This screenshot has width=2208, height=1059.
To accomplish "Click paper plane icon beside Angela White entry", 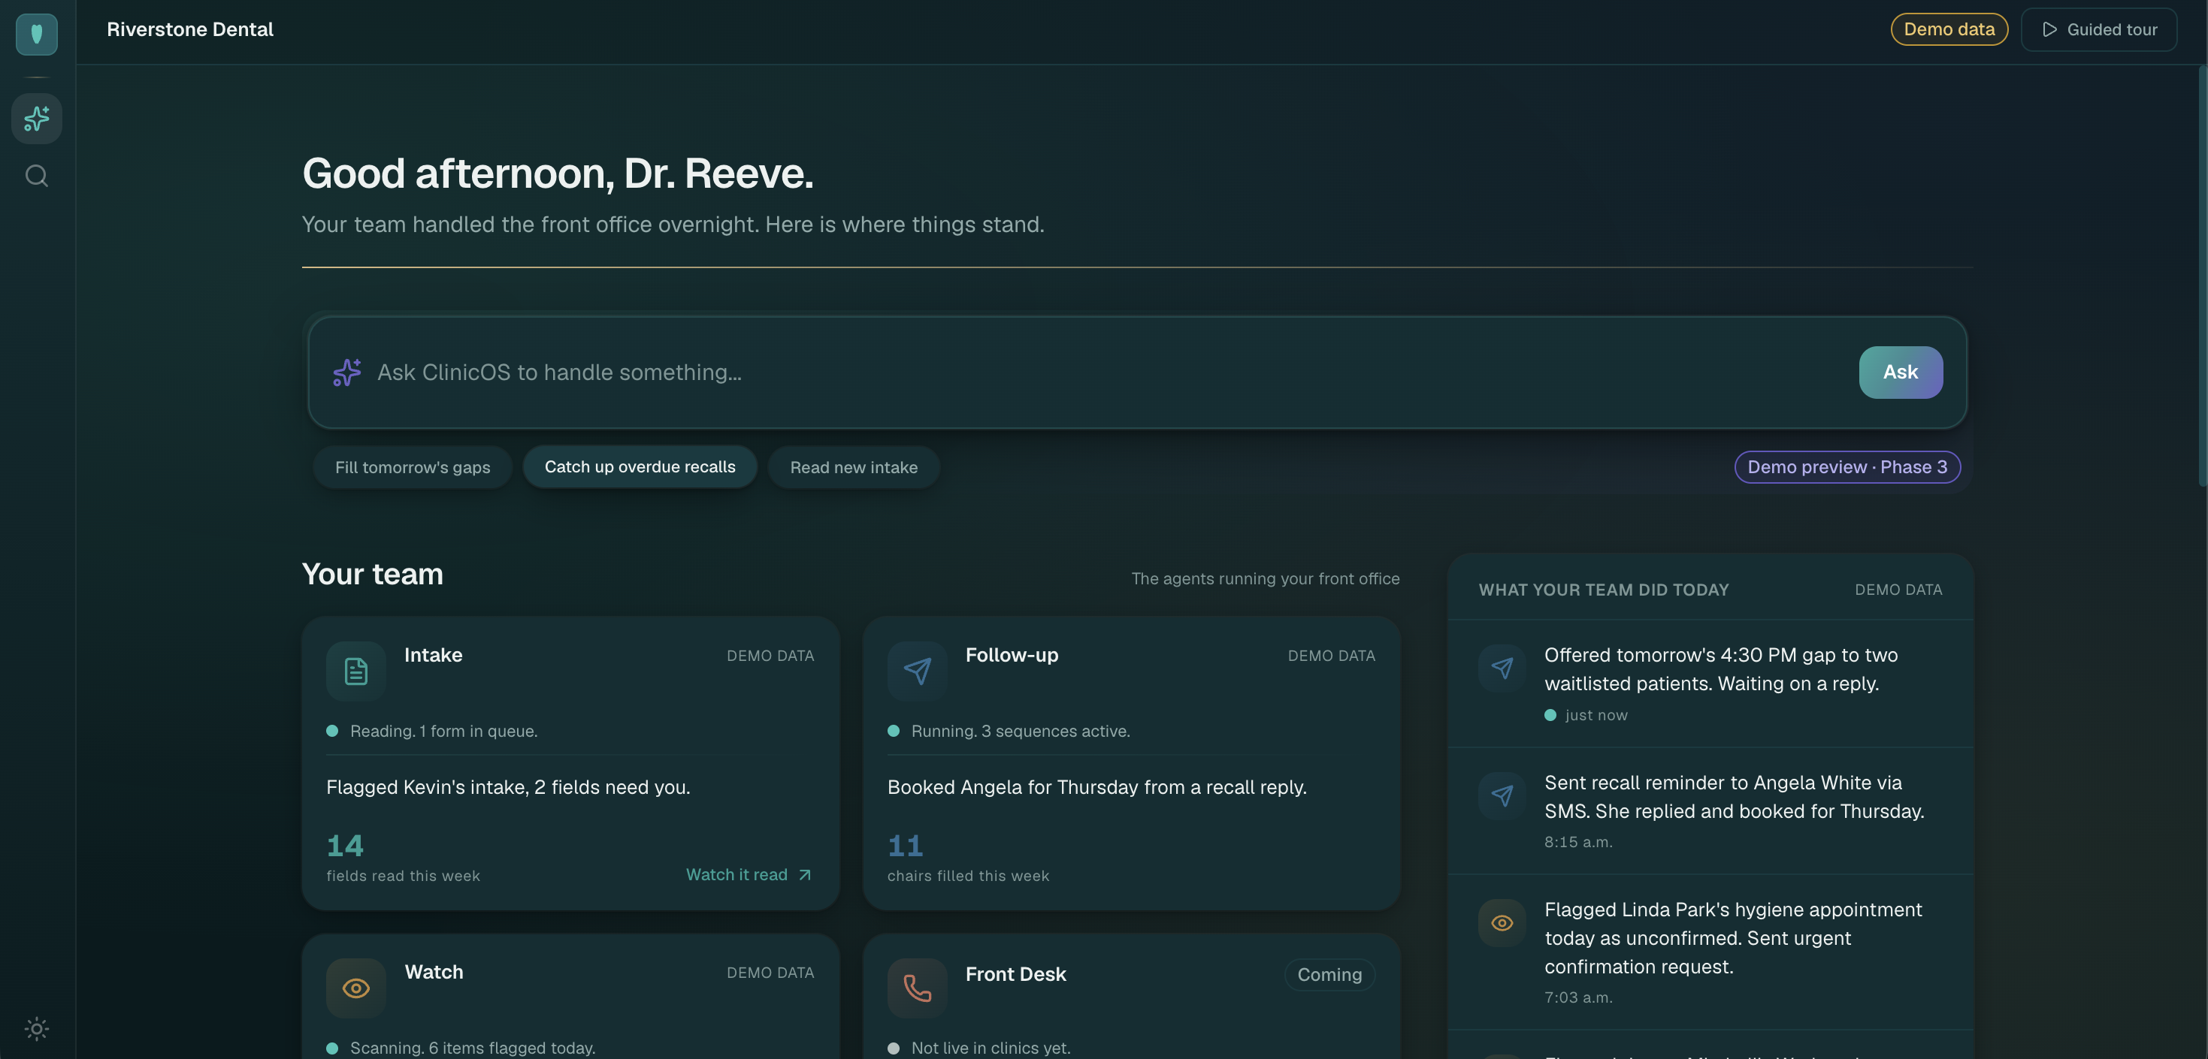I will click(x=1502, y=796).
